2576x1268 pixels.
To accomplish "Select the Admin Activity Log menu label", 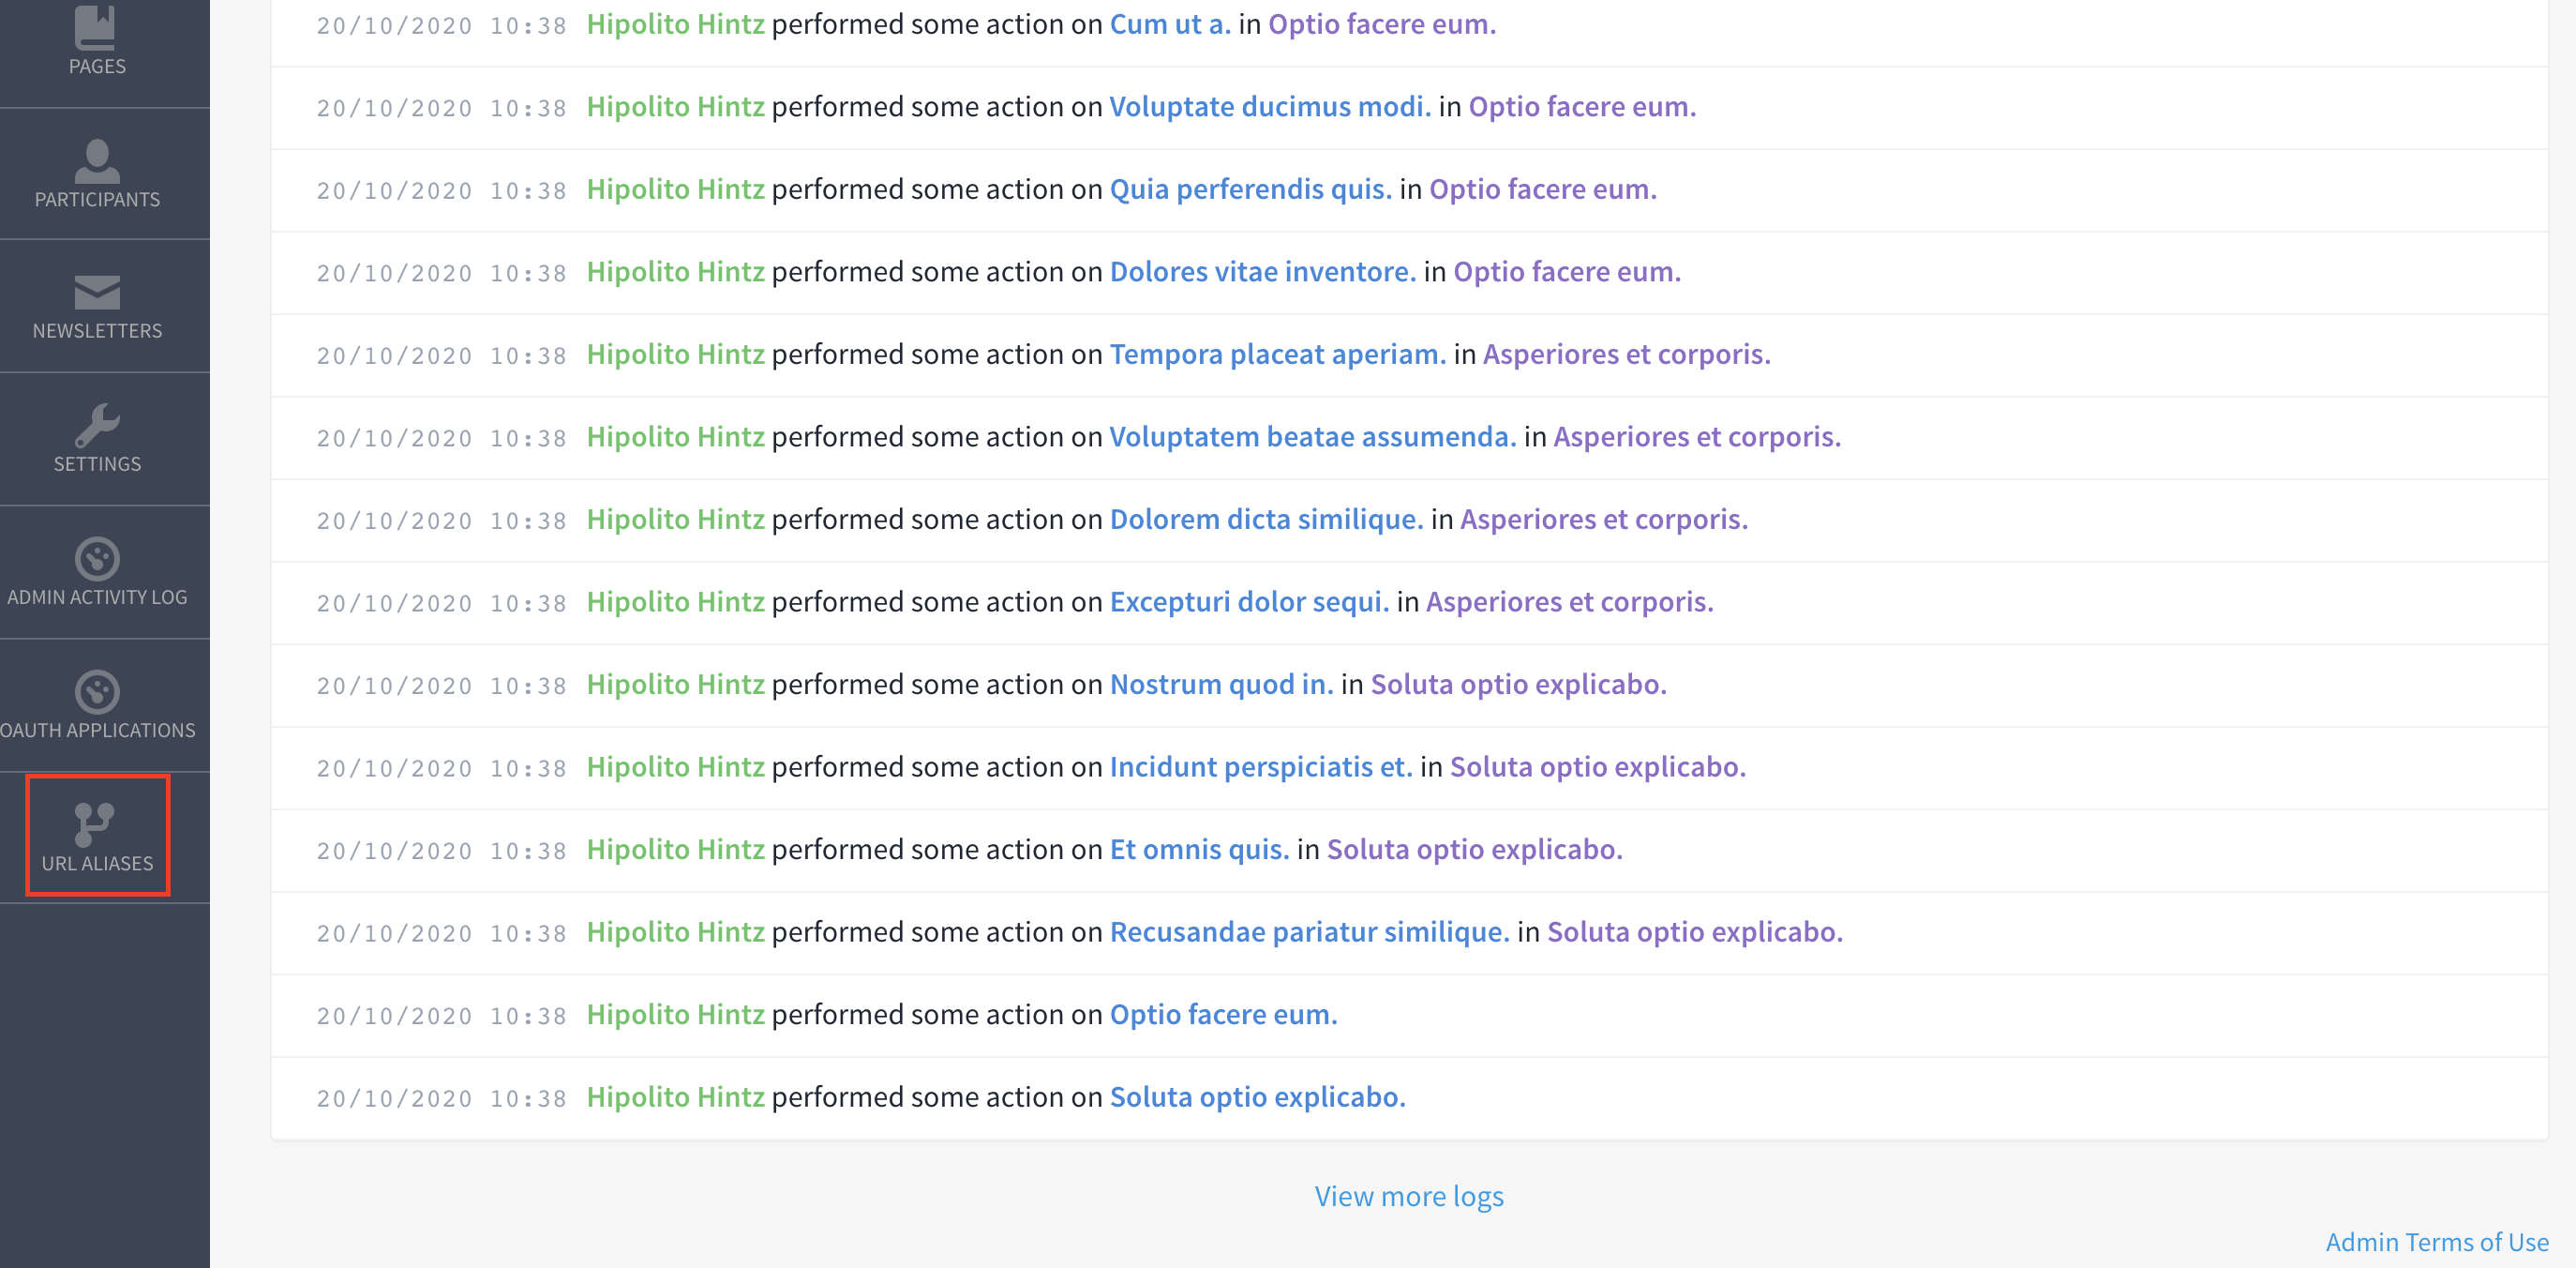I will click(97, 596).
